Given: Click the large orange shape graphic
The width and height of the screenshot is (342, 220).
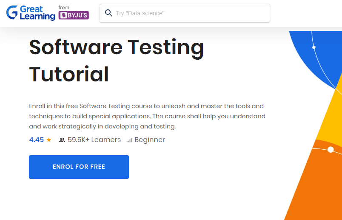Looking at the screenshot, I should click(317, 187).
